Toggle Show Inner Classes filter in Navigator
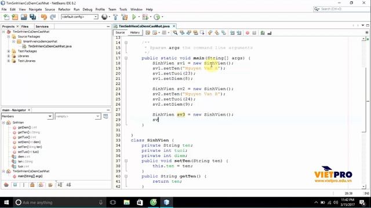 point(41,185)
